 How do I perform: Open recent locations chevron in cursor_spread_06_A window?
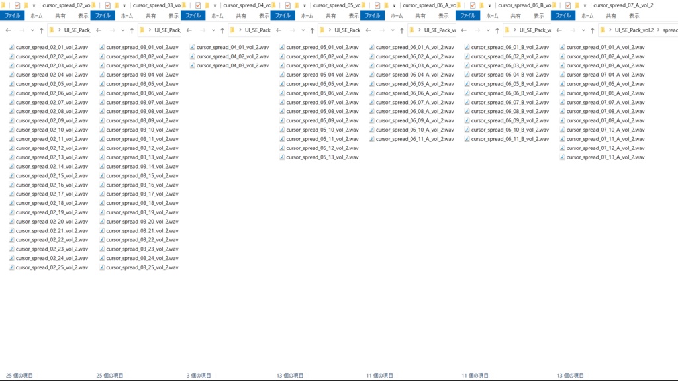pos(393,30)
